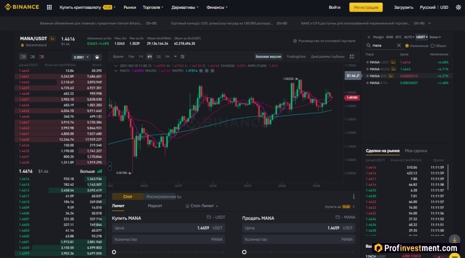465x258 pixels.
Task: Switch to the Спот tab
Action: [128, 197]
